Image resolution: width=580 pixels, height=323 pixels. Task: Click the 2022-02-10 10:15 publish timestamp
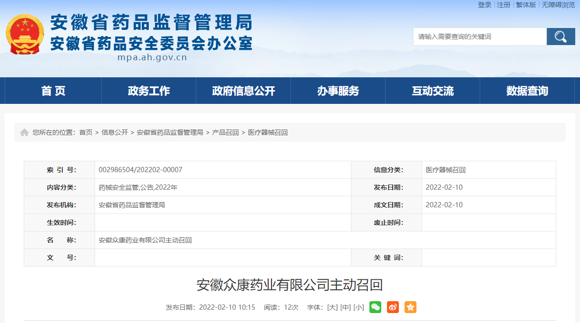[x=227, y=307]
